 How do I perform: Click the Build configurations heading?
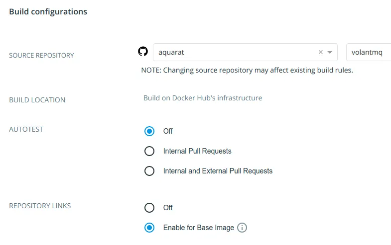click(48, 12)
